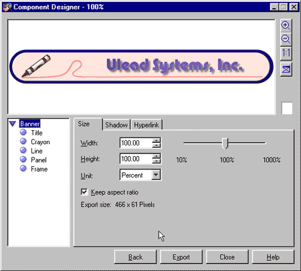301x271 pixels.
Task: Click the fit-to-window preview icon
Action: 286,69
